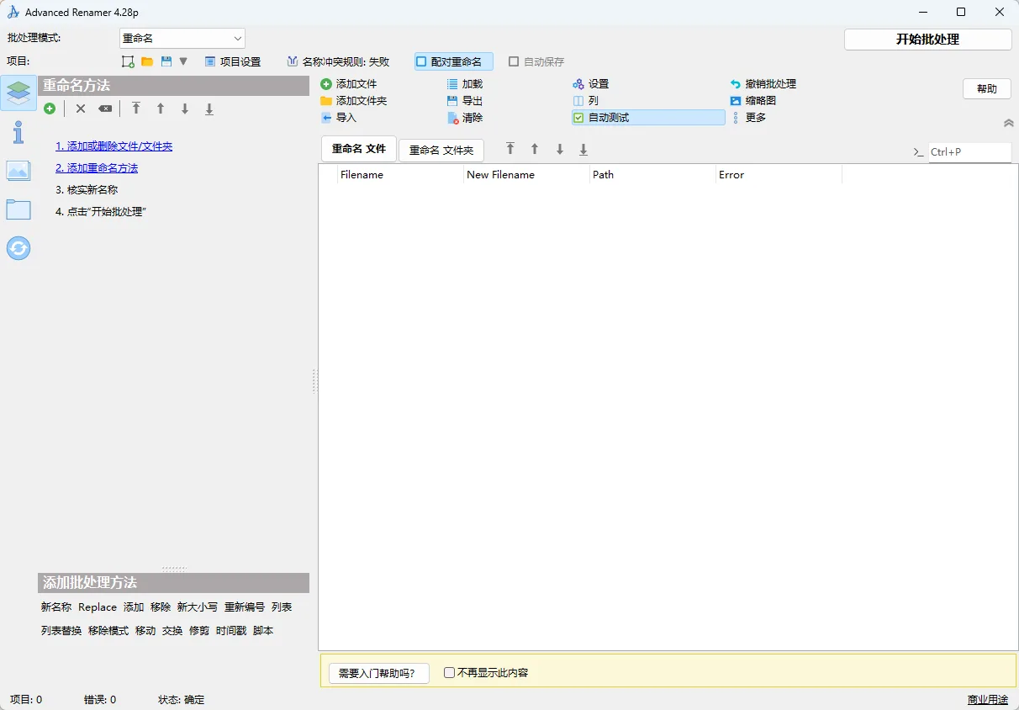Click 开始批处理 start batch button
This screenshot has width=1019, height=710.
927,40
